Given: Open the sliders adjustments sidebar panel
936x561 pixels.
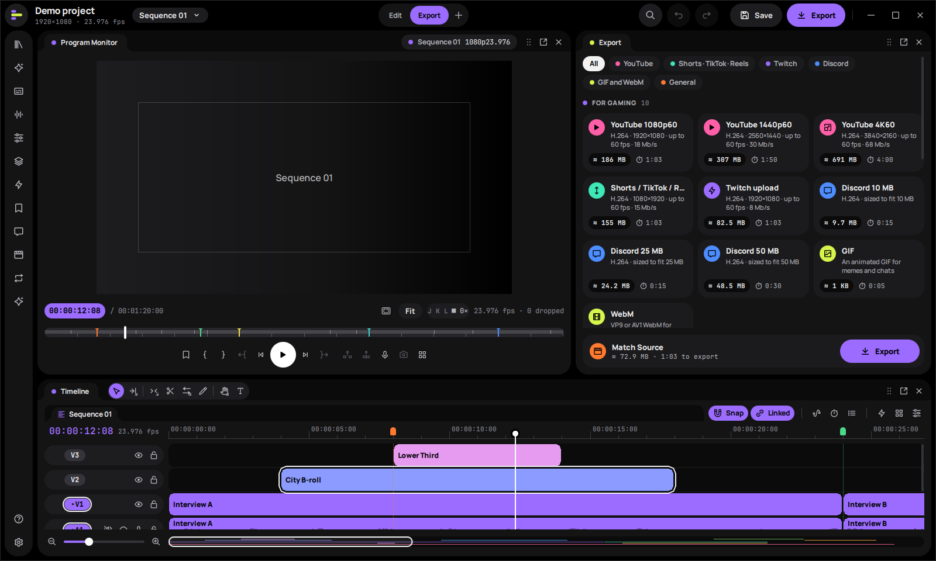Looking at the screenshot, I should [x=19, y=138].
